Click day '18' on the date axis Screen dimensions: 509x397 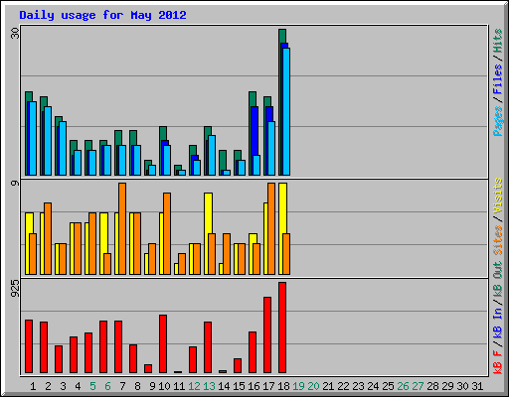[x=283, y=386]
